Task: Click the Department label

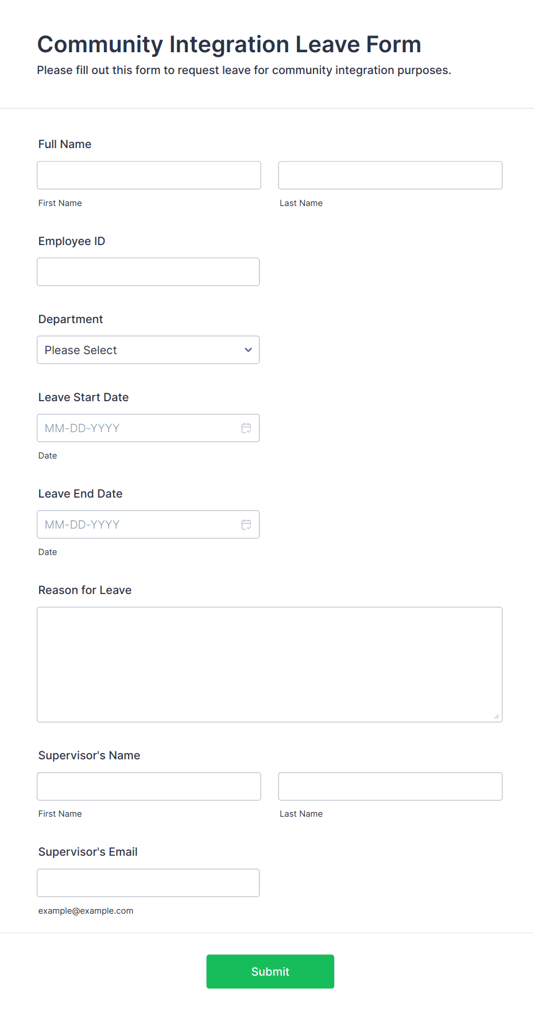Action: click(71, 319)
